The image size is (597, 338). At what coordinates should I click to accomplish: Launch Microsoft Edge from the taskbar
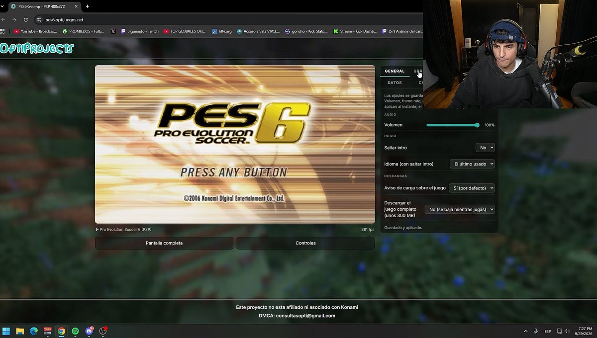coord(34,331)
